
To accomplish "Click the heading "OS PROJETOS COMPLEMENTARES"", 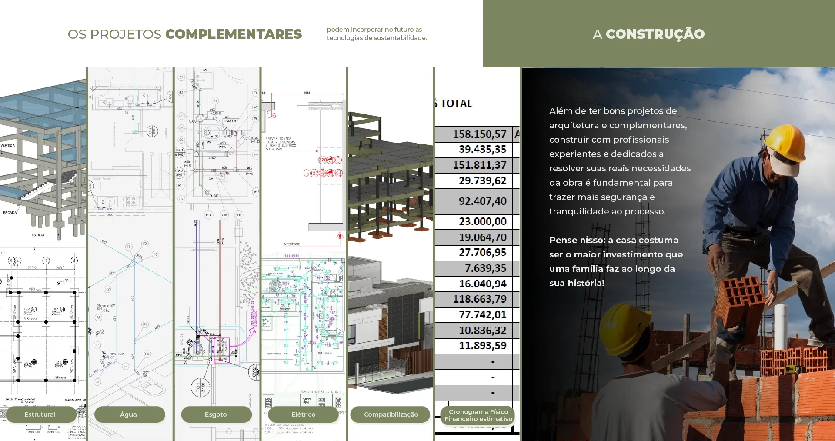I will tap(185, 34).
